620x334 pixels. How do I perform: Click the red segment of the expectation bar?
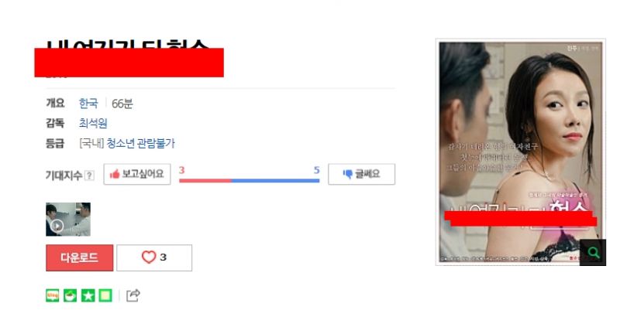click(x=205, y=181)
